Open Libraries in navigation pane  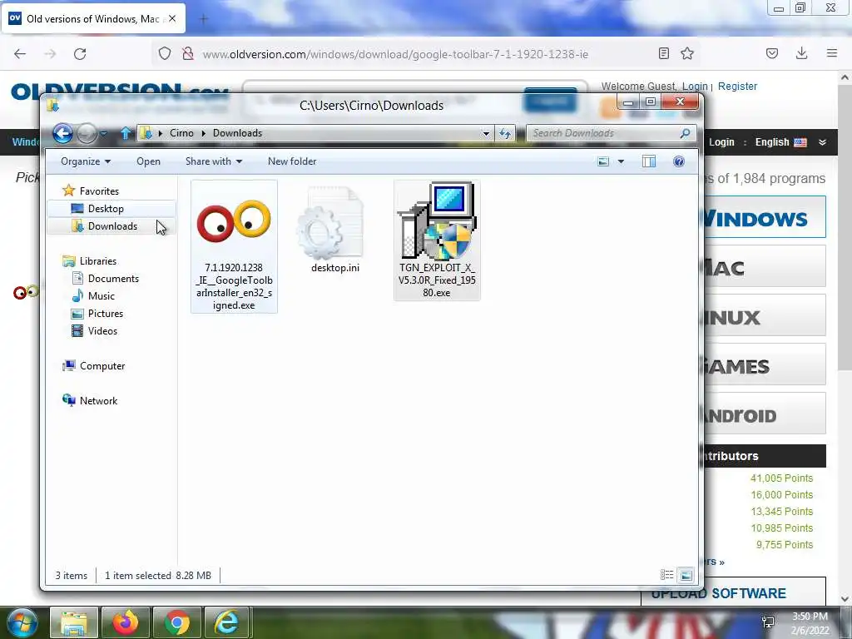point(98,260)
